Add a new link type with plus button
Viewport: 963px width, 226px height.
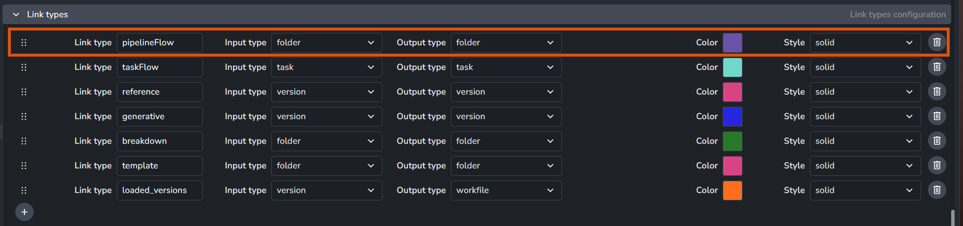click(24, 212)
